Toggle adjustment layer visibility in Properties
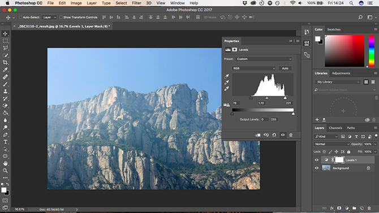Image resolution: width=379 pixels, height=213 pixels. [x=283, y=135]
